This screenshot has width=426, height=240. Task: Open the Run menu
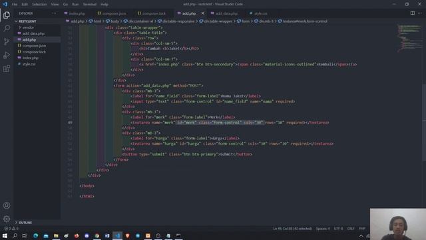coord(75,5)
